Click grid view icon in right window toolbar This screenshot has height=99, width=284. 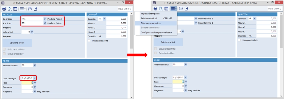[166, 8]
